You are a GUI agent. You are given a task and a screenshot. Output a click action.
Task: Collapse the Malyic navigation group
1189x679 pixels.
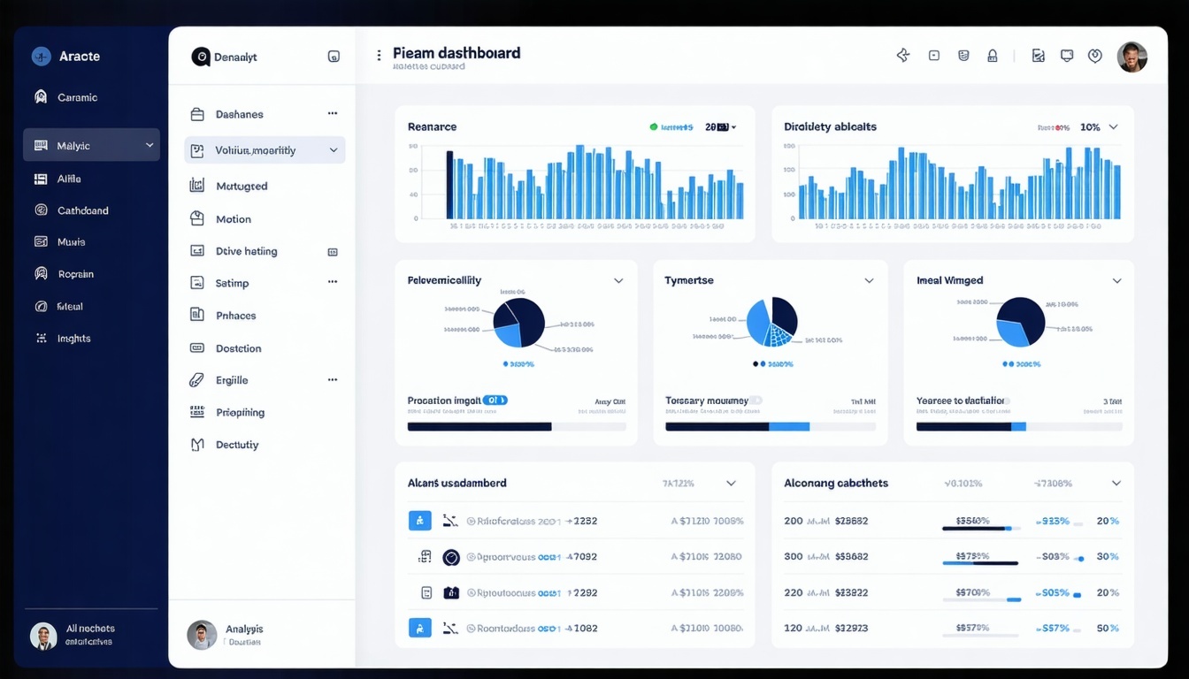pos(149,146)
